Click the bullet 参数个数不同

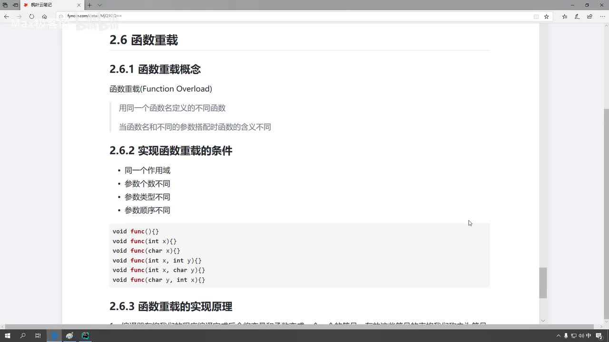(x=147, y=184)
